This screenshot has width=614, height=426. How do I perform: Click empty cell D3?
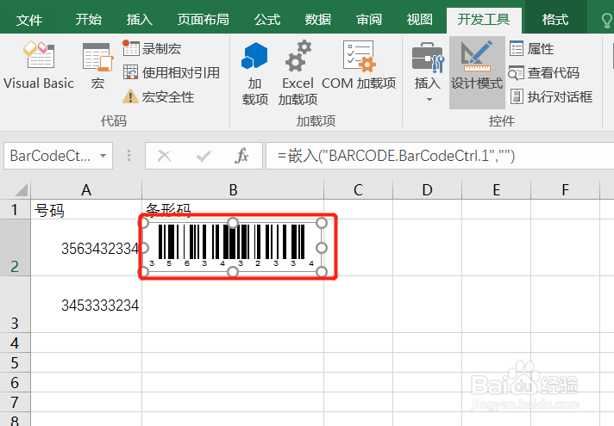[427, 305]
